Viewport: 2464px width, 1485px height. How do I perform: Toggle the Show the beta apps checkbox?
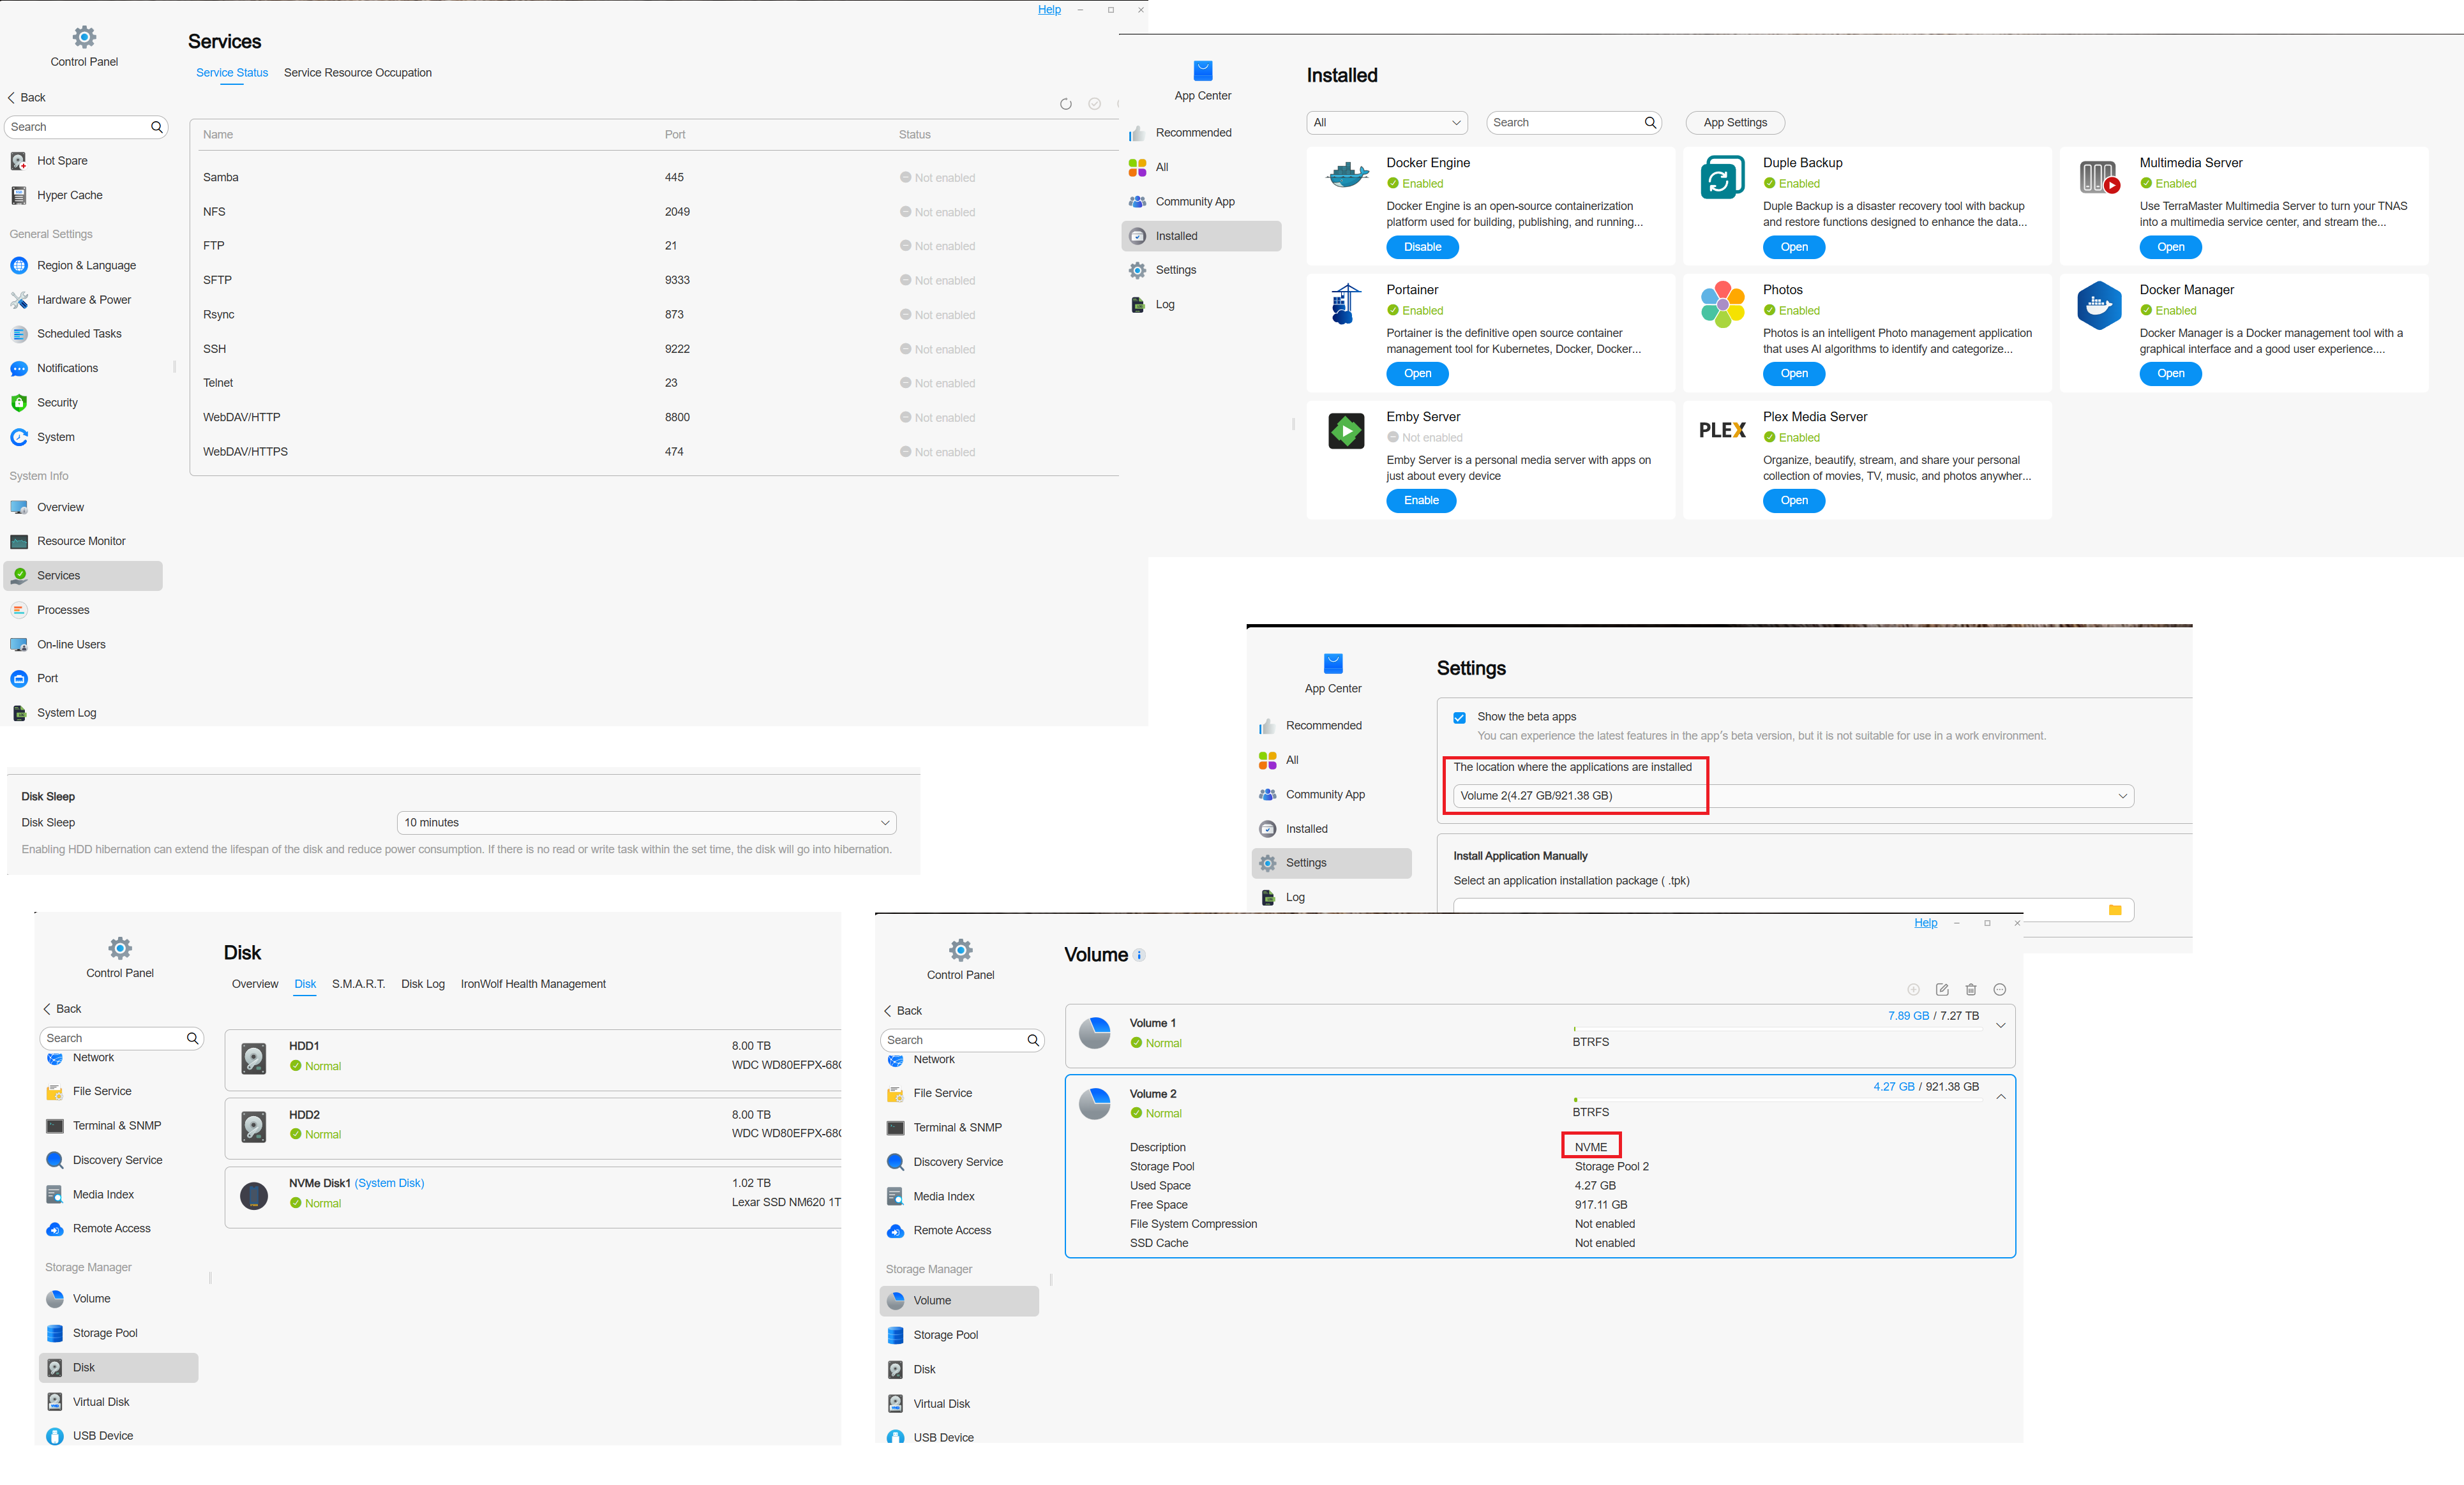tap(1459, 717)
